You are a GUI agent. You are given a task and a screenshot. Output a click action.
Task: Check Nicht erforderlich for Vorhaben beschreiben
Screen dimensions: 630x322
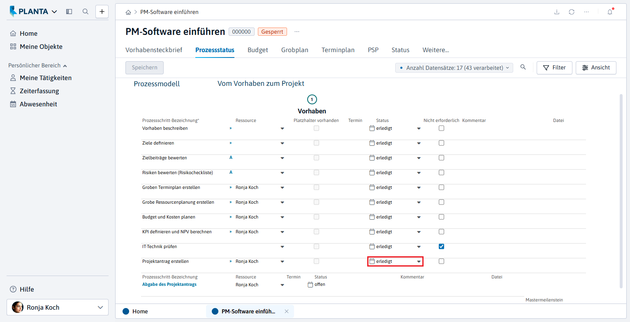pos(441,128)
